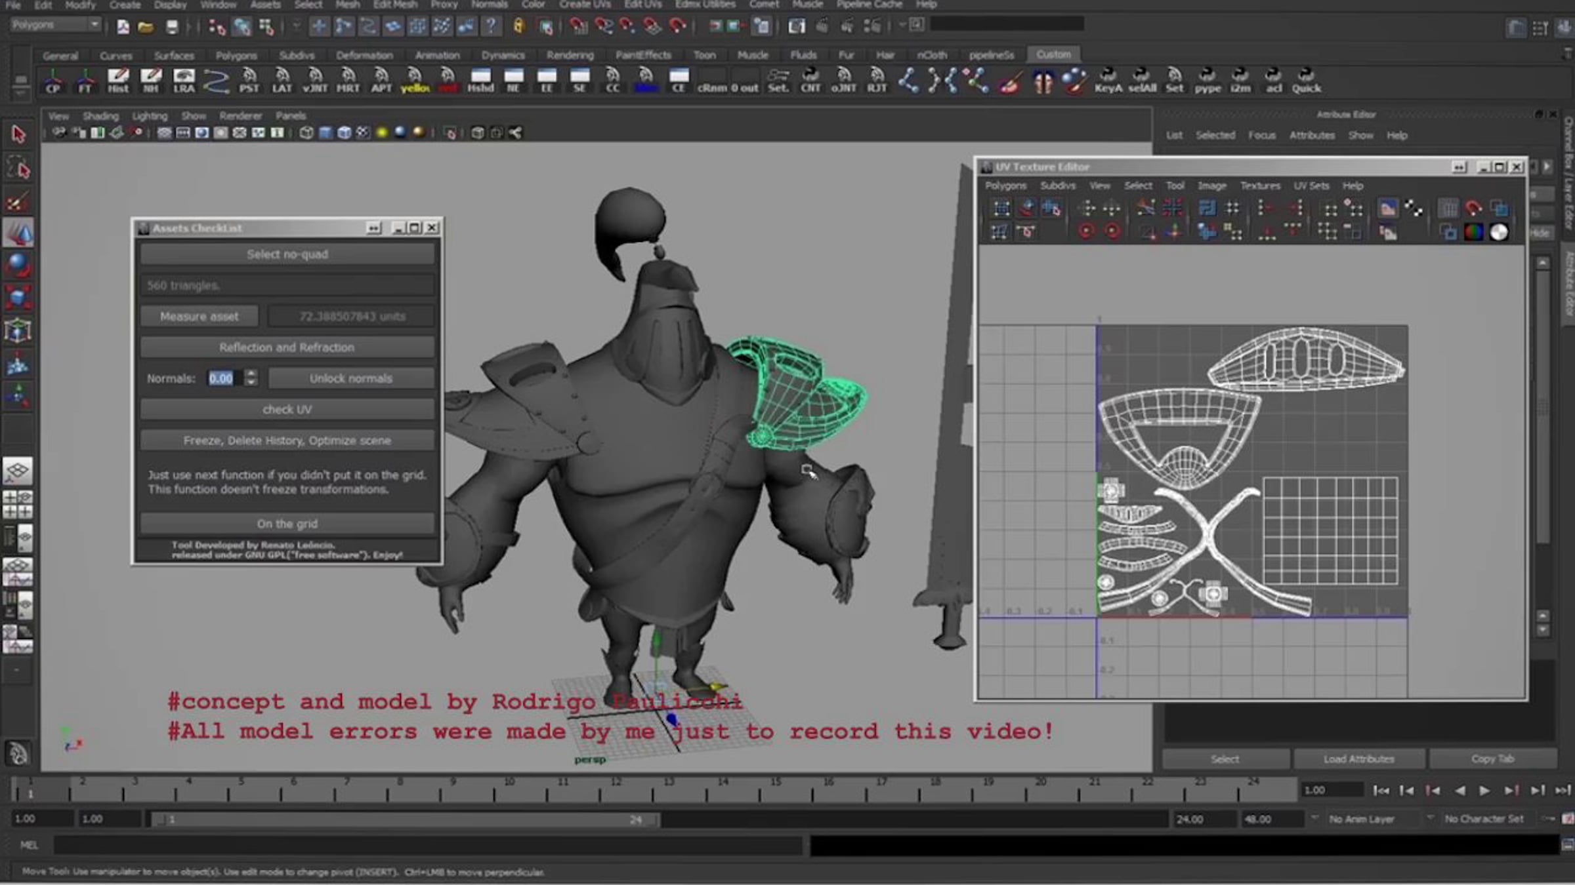
Task: Click the Normals value input field
Action: point(223,378)
